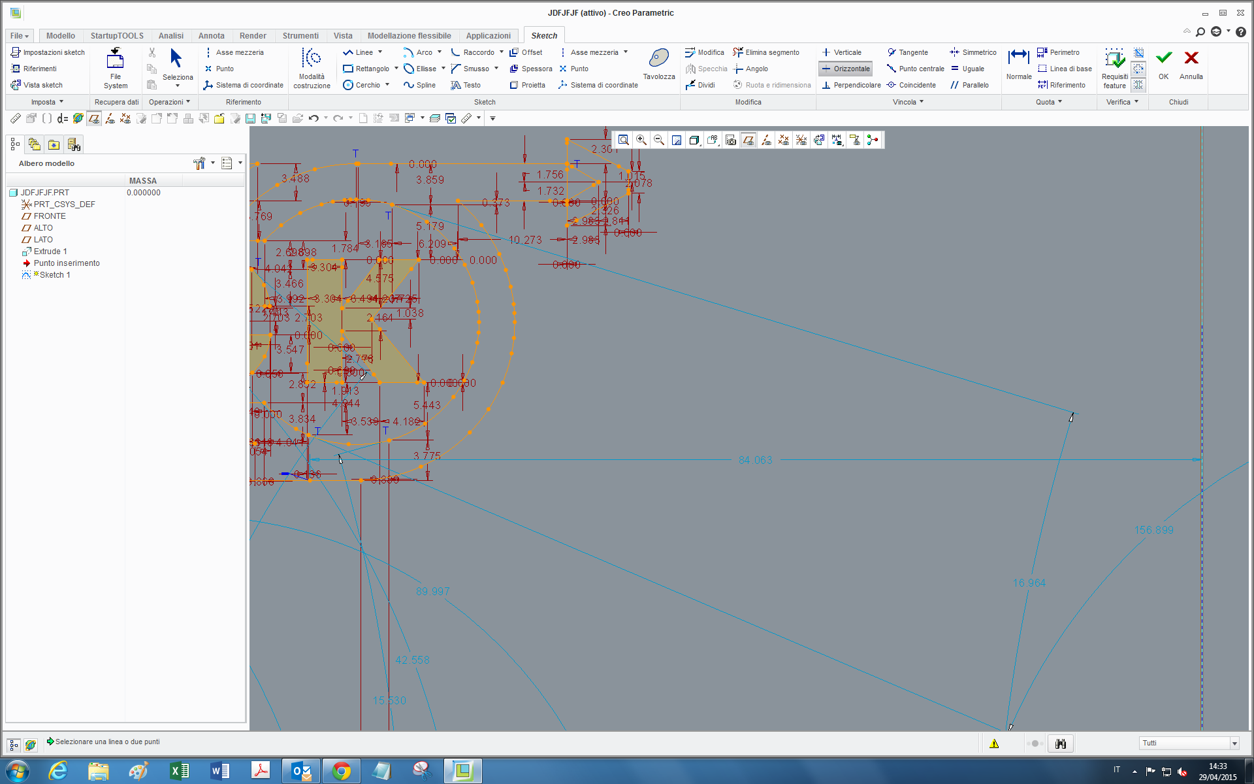Toggle point display in graphics toolbar

point(784,140)
